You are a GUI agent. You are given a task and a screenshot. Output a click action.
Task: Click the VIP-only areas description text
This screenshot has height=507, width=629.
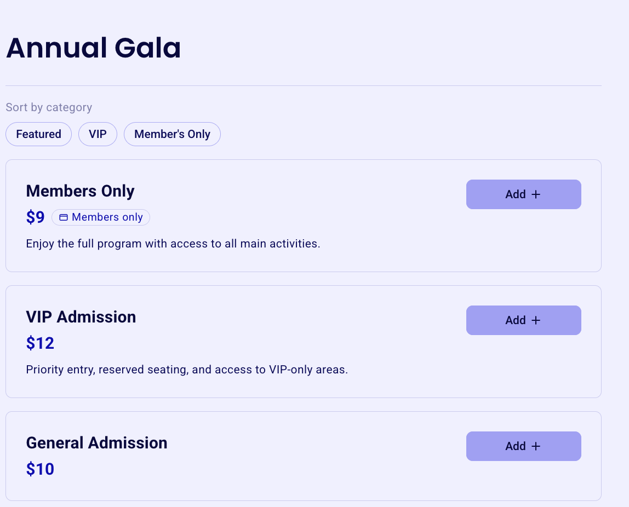click(187, 370)
